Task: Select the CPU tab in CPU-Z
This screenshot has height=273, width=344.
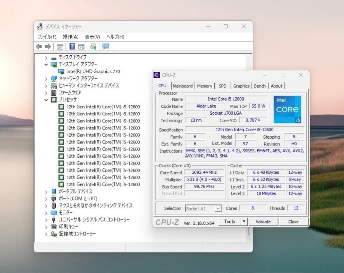Action: point(162,86)
